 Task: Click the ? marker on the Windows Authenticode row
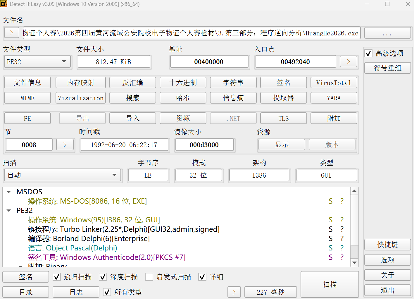pyautogui.click(x=342, y=257)
